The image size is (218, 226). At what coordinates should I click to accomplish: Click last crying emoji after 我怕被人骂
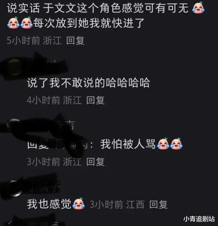pyautogui.click(x=176, y=143)
